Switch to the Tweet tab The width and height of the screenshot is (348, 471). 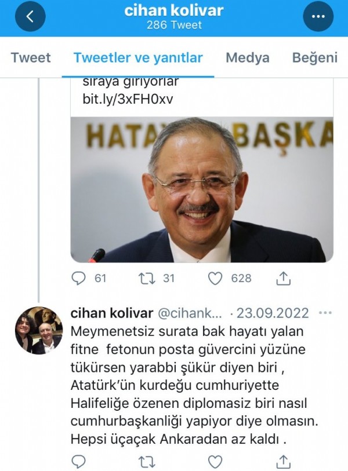click(x=31, y=58)
